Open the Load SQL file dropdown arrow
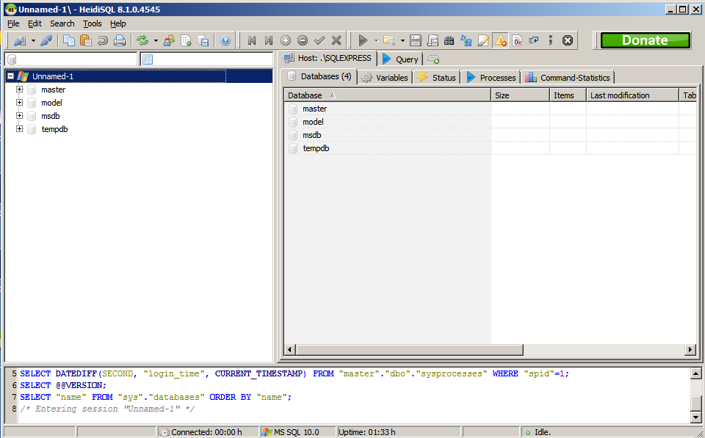Viewport: 705px width, 438px height. point(402,41)
